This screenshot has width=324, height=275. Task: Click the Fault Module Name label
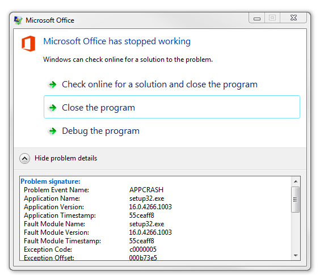(x=54, y=224)
